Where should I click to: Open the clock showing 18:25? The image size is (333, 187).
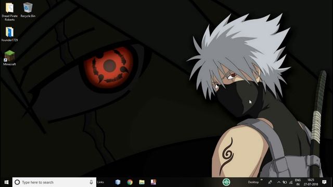[x=311, y=182]
